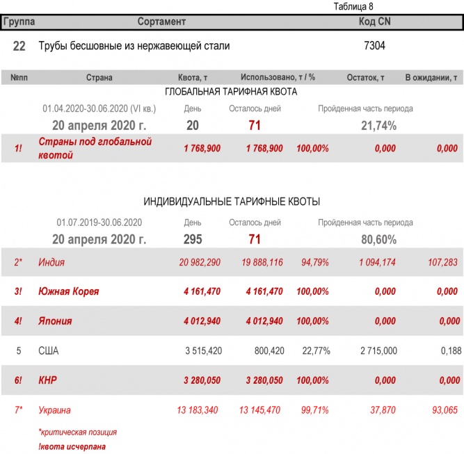This screenshot has height=454, width=464.
Task: Select "Трубы бесшовные из нержавеющей стали" text
Action: 134,46
